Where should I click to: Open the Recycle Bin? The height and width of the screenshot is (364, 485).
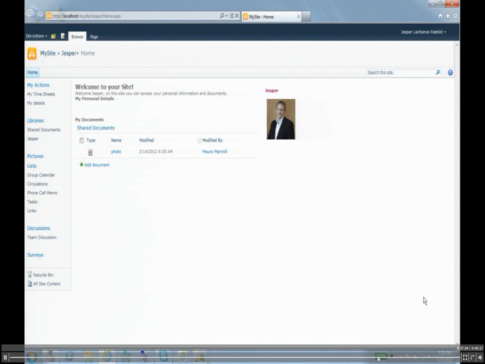click(43, 275)
